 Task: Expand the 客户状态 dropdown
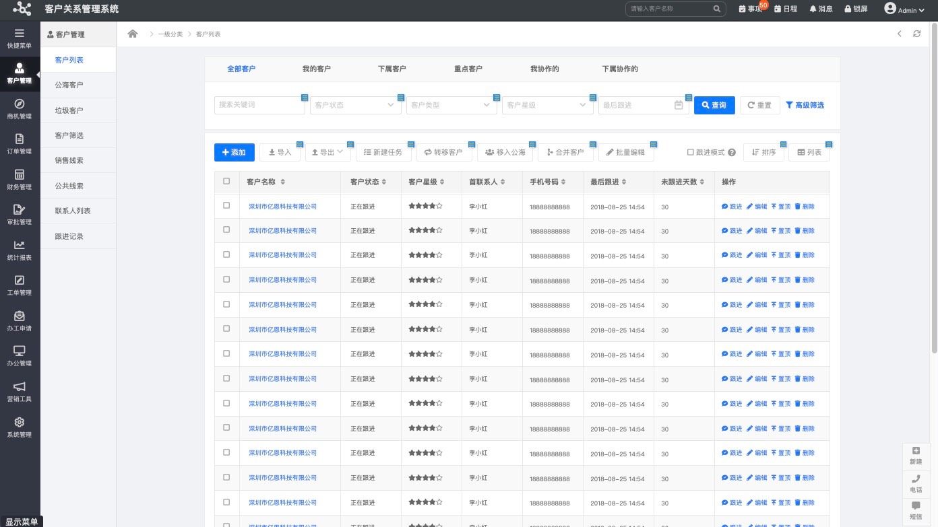355,105
